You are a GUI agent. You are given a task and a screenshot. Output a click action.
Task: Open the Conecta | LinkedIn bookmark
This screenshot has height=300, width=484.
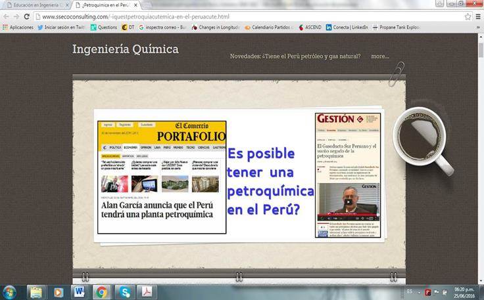[x=347, y=28]
